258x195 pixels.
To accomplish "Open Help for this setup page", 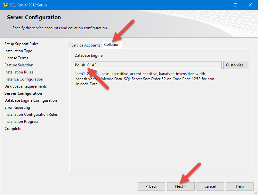I will (240, 186).
